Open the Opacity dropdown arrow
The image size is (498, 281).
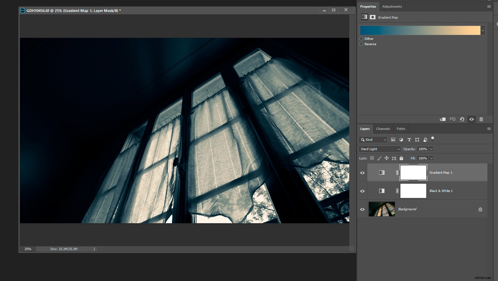tap(431, 149)
